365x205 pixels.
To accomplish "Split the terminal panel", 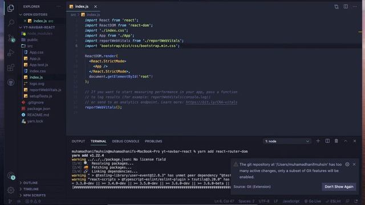I will point(327,141).
